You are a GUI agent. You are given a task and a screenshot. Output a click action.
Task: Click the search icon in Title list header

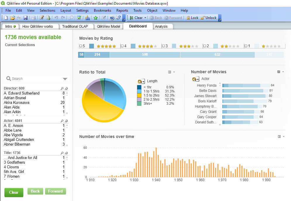click(62, 153)
